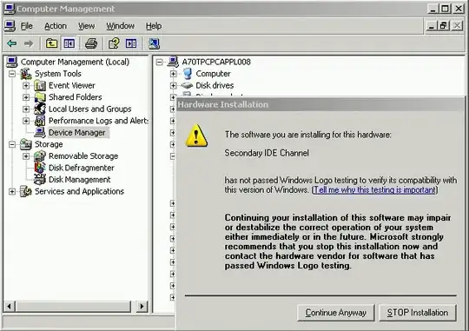
Task: Click the 'Secondary IDE Channel' text
Action: [267, 153]
